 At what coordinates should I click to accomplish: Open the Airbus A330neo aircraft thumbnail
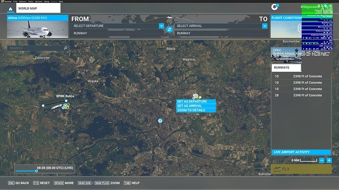pyautogui.click(x=38, y=26)
